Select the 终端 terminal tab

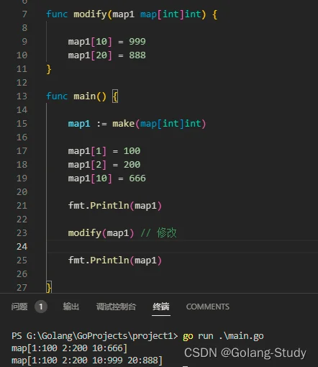161,307
